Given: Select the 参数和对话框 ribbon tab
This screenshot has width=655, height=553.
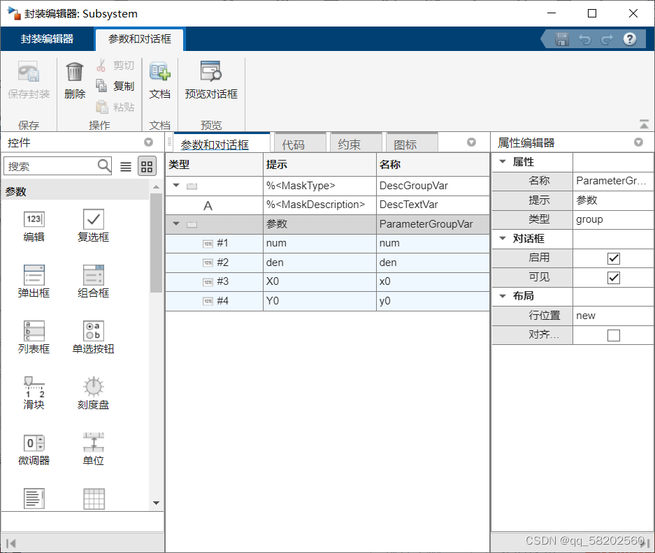Looking at the screenshot, I should coord(140,39).
